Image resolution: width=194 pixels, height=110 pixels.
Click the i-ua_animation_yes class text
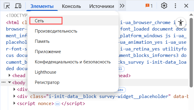[x=140, y=42]
